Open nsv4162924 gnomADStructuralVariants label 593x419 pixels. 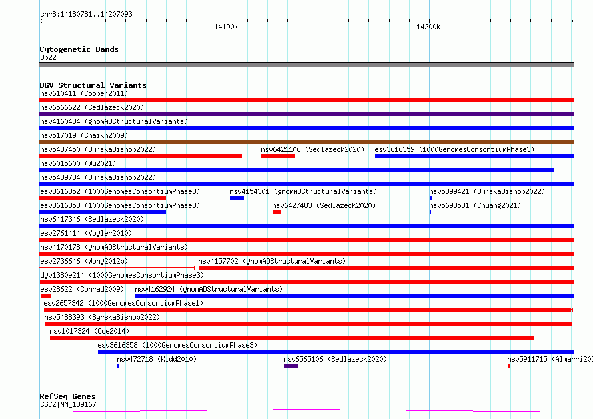209,289
